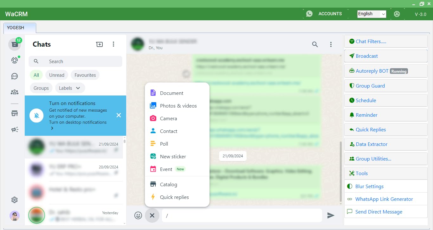The width and height of the screenshot is (433, 230).
Task: Choose Document from attachment menu
Action: coord(177,93)
